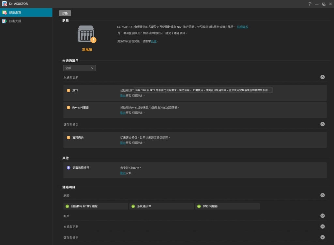The width and height of the screenshot is (334, 245).
Task: Expand 系統與更新 under 通過項目
Action: tap(323, 226)
